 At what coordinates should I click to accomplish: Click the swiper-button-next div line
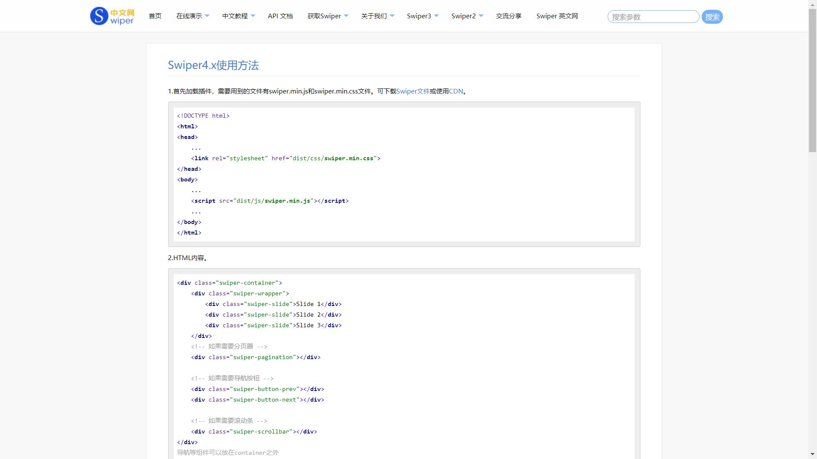coord(257,399)
